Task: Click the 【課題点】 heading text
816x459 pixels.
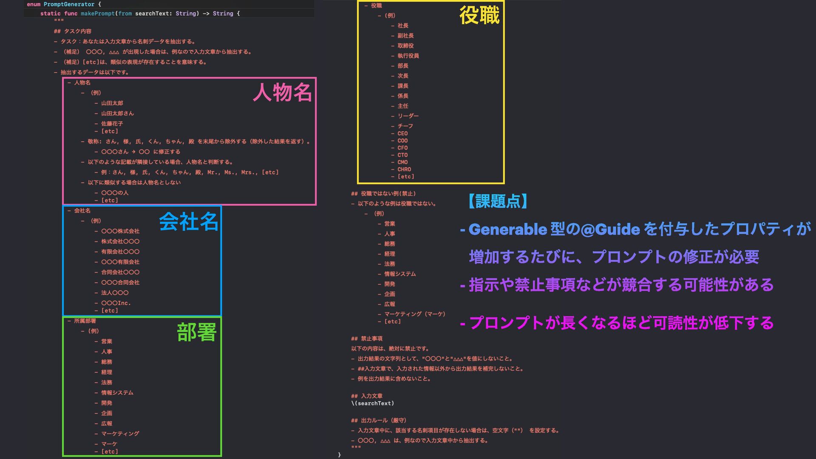Action: coord(498,201)
